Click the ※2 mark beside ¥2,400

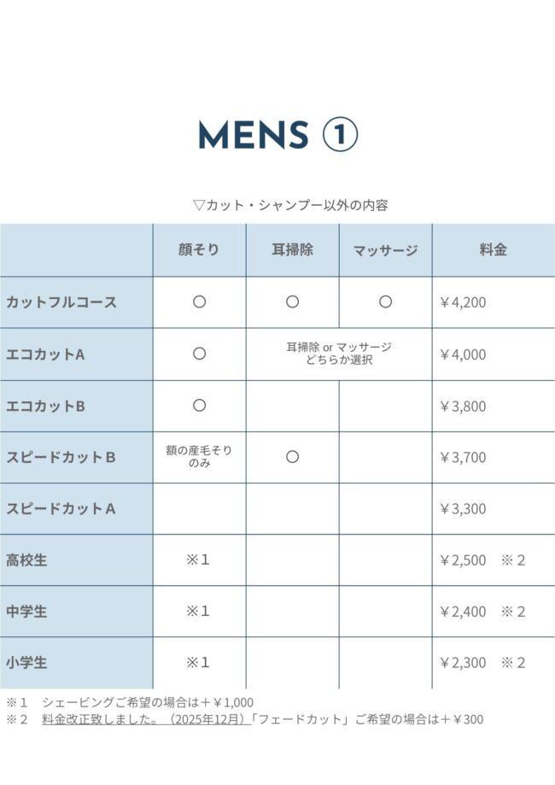click(512, 612)
